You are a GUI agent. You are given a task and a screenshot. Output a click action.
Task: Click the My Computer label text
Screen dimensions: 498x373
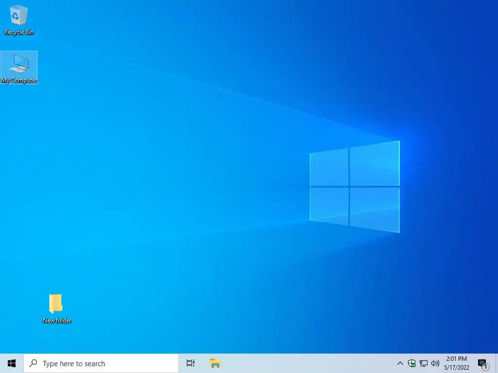19,80
